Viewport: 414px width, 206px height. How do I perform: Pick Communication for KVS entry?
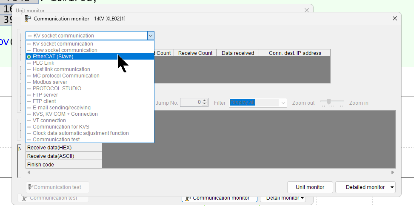(90, 127)
